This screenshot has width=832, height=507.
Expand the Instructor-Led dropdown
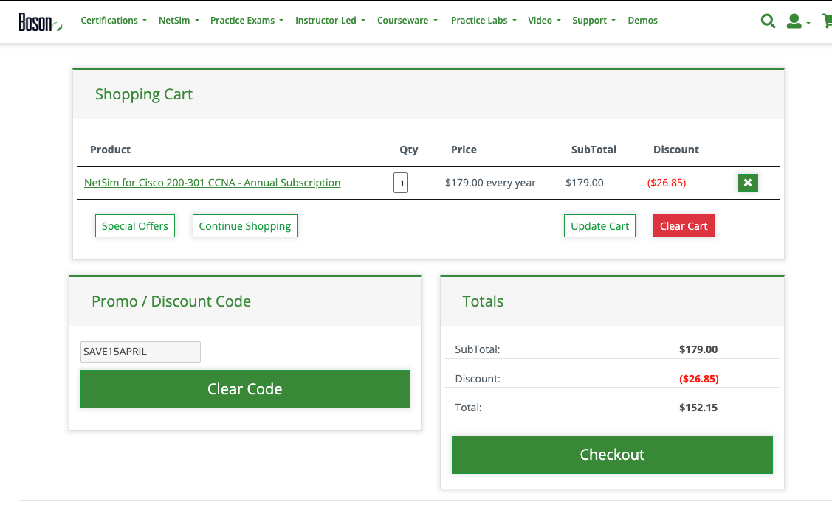click(330, 20)
